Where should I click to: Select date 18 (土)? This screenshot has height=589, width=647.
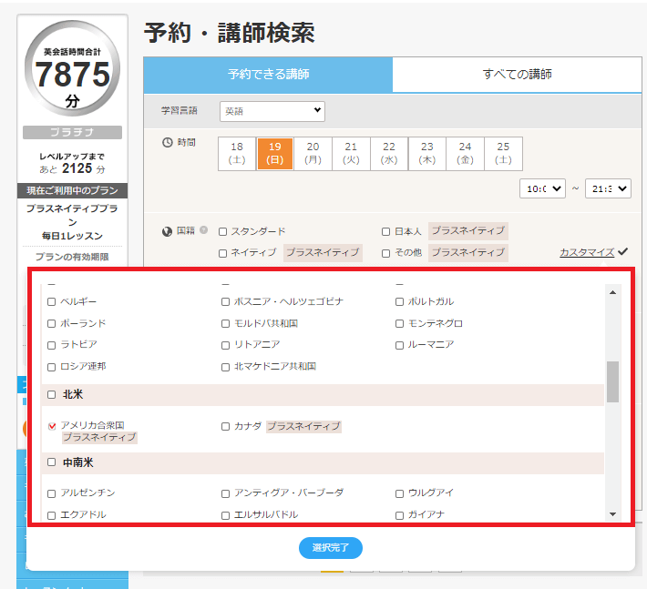(237, 153)
